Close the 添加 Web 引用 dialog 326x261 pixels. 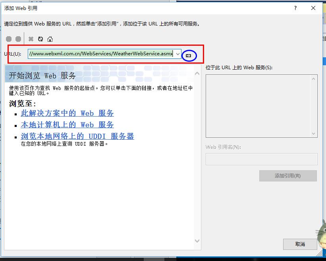click(313, 8)
